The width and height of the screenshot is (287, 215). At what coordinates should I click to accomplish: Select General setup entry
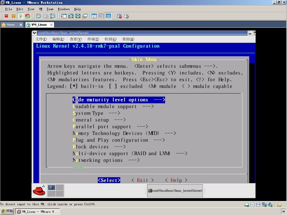click(99, 120)
